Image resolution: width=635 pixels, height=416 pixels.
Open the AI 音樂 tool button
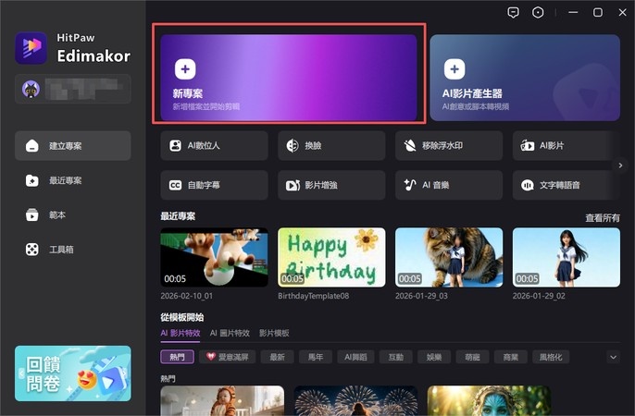[449, 185]
